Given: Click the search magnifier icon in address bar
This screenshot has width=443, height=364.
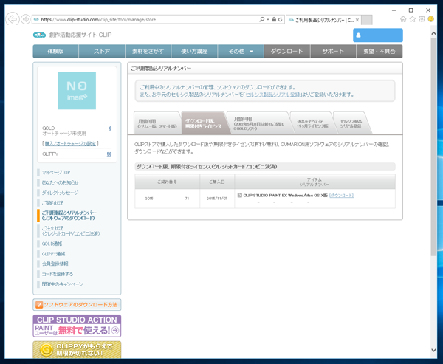Looking at the screenshot, I should [262, 19].
